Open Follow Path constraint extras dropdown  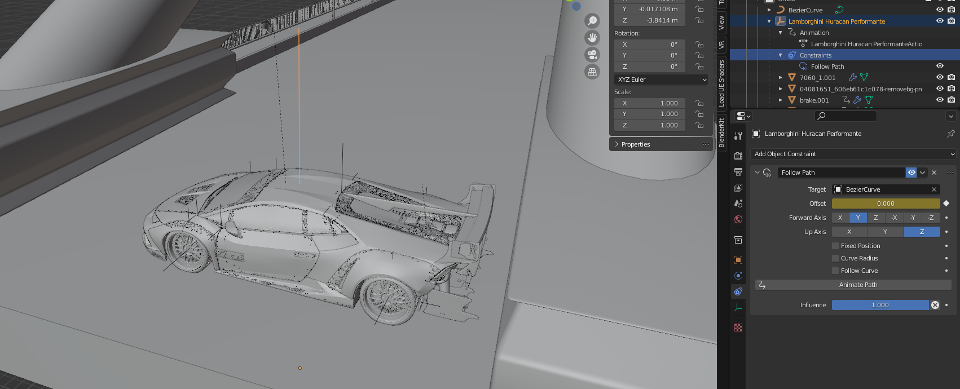pyautogui.click(x=923, y=173)
